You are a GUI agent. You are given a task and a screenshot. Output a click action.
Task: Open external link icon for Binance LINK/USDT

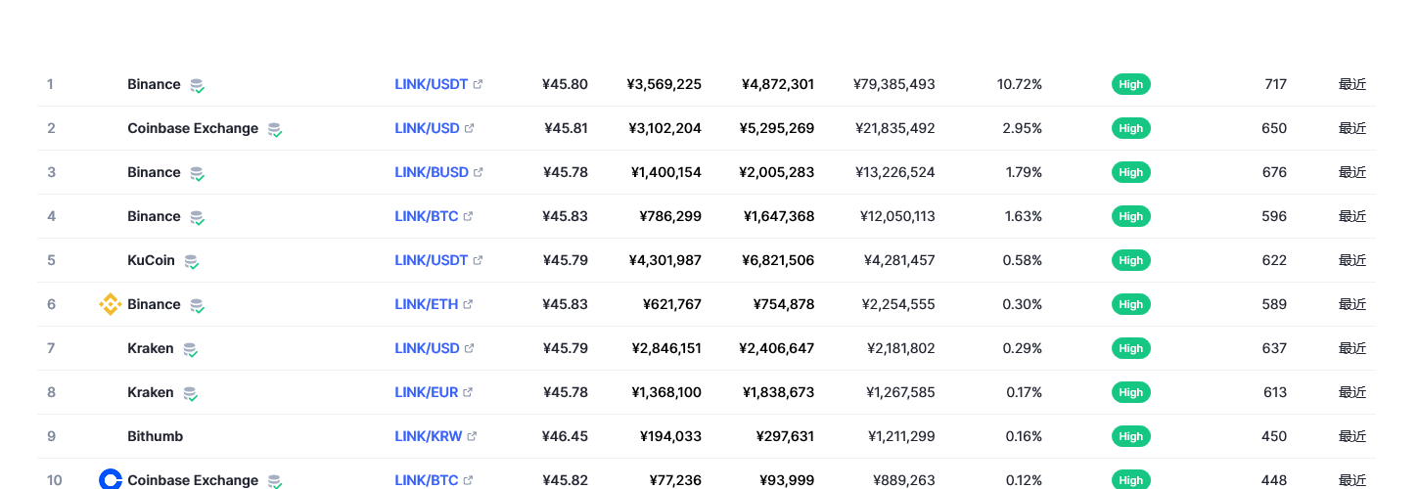478,84
